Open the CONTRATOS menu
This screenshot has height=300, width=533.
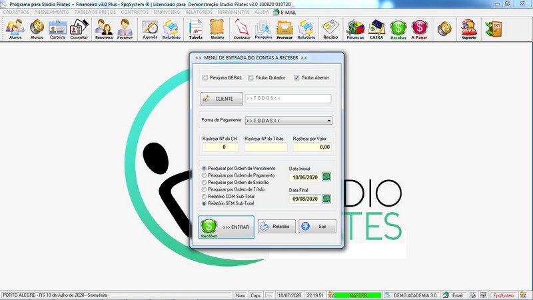click(135, 12)
